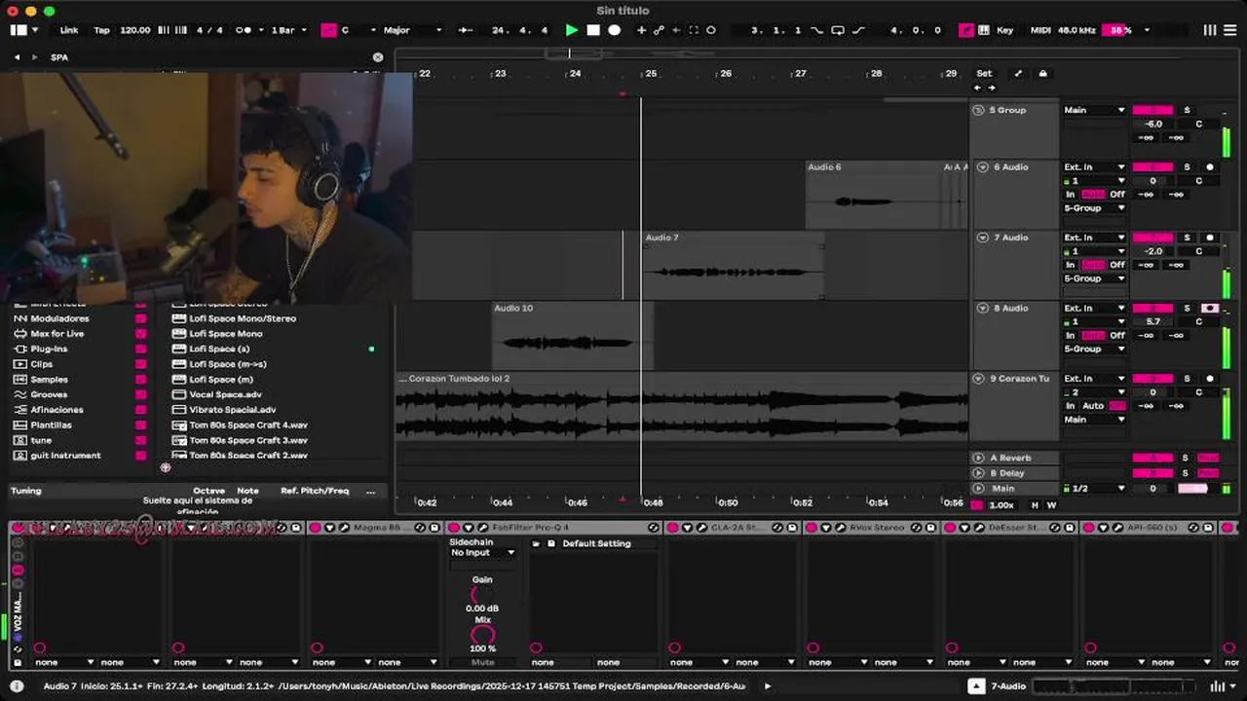Open the Major scale dropdown

click(x=412, y=30)
